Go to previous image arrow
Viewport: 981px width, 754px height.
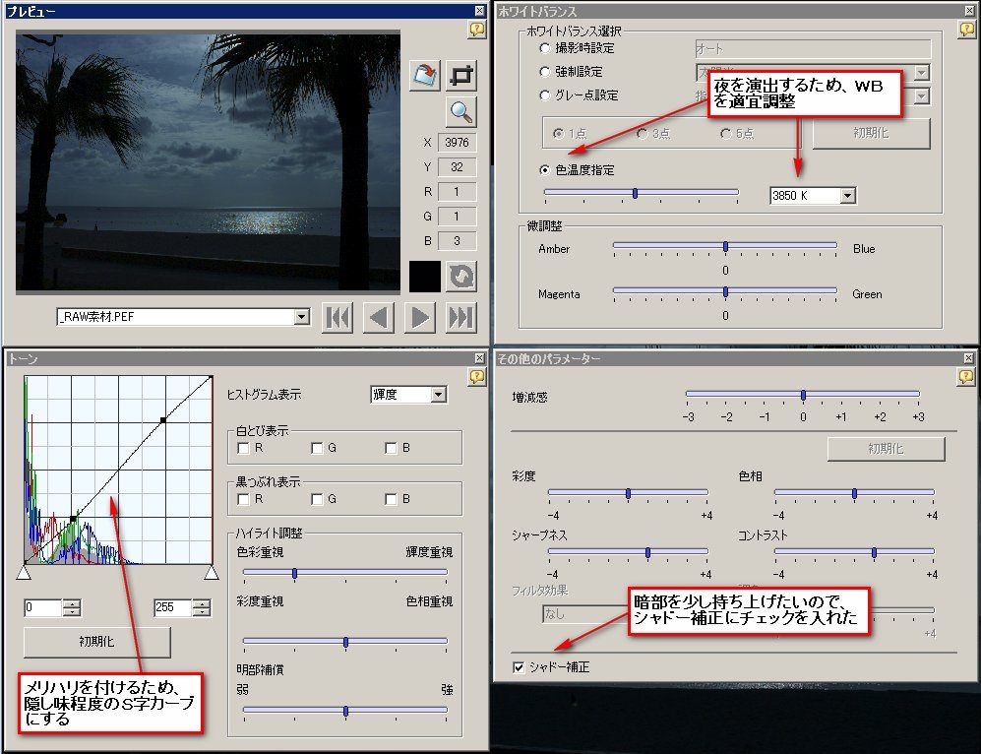click(x=379, y=317)
